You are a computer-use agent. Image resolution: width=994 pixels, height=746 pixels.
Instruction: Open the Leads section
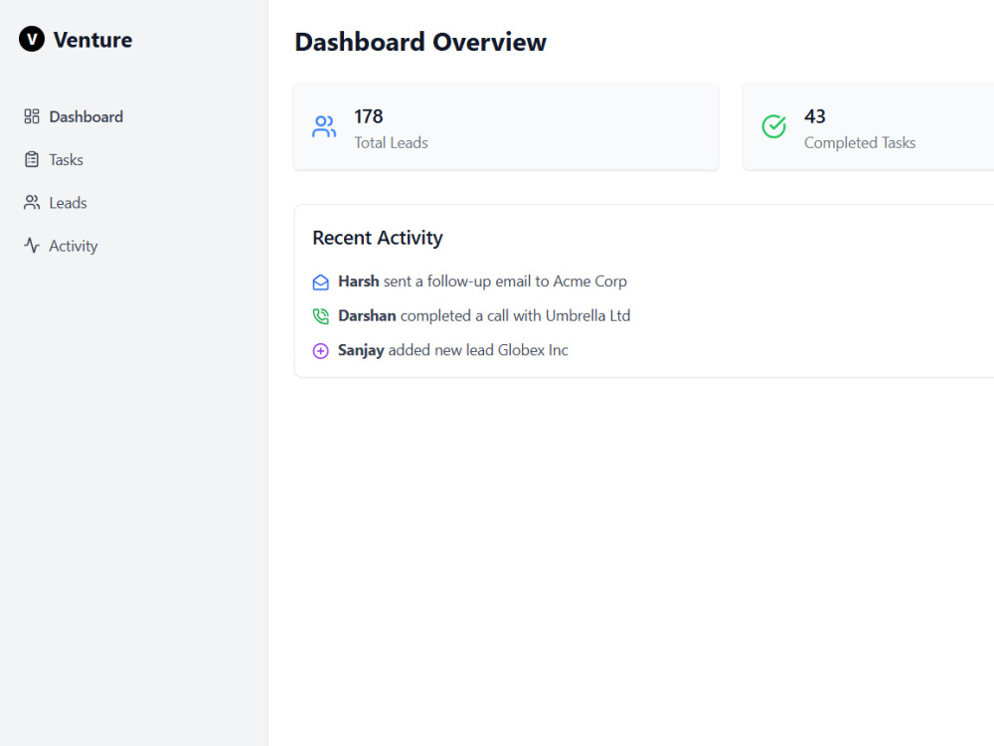[68, 203]
